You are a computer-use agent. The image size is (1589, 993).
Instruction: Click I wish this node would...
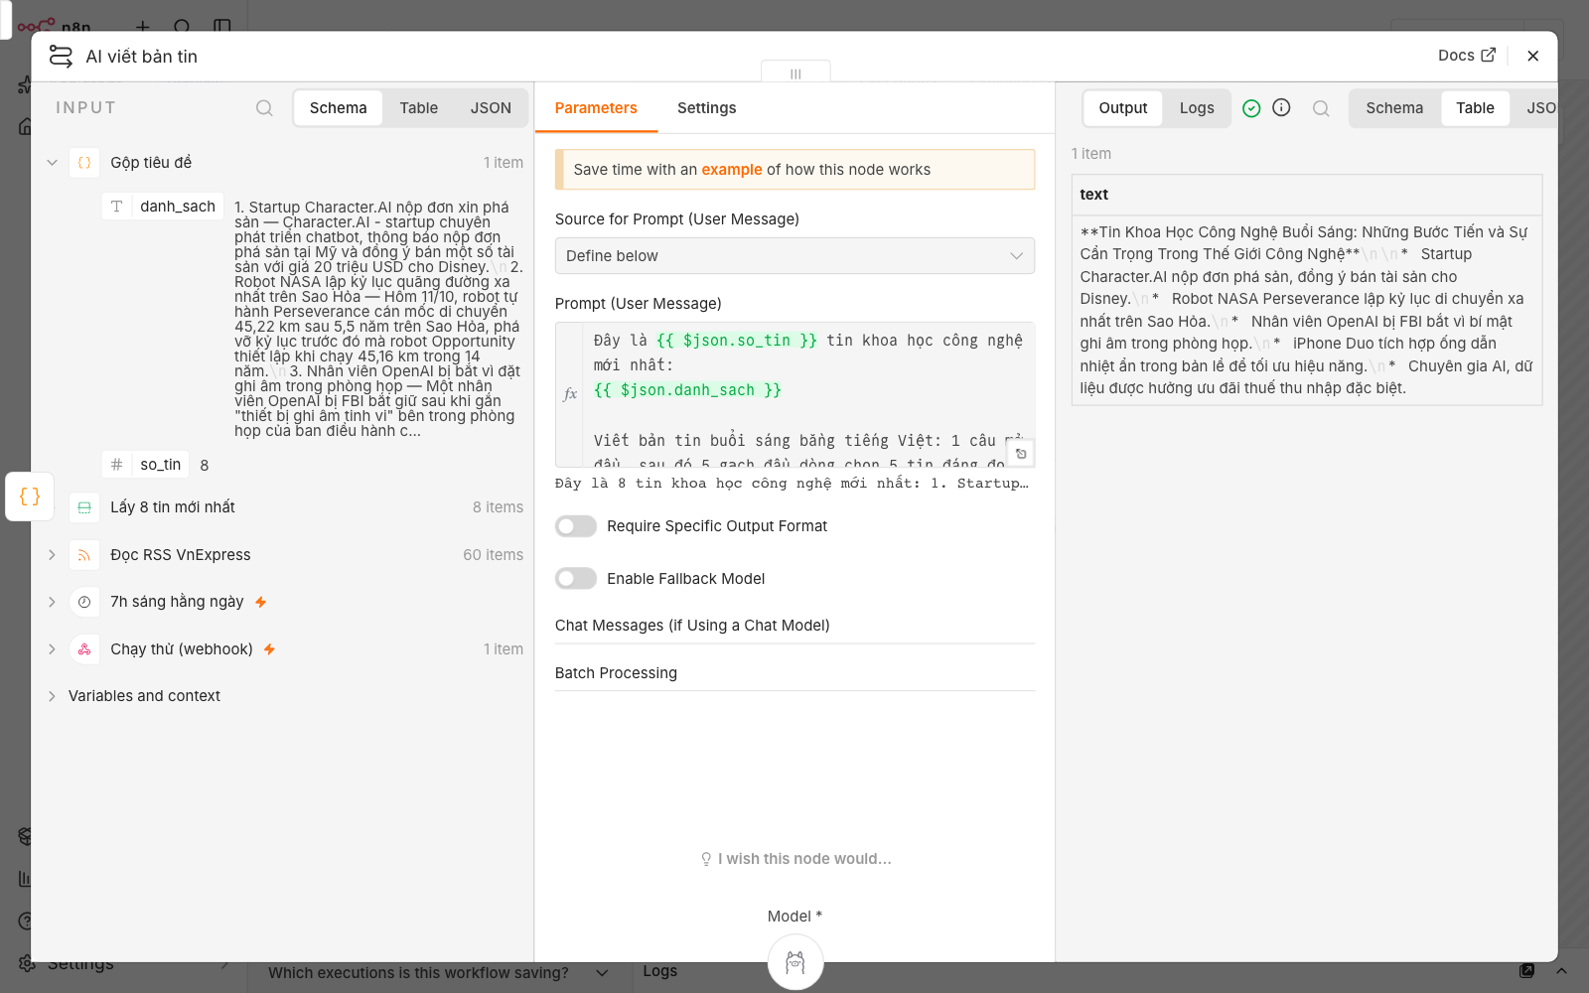tap(795, 859)
